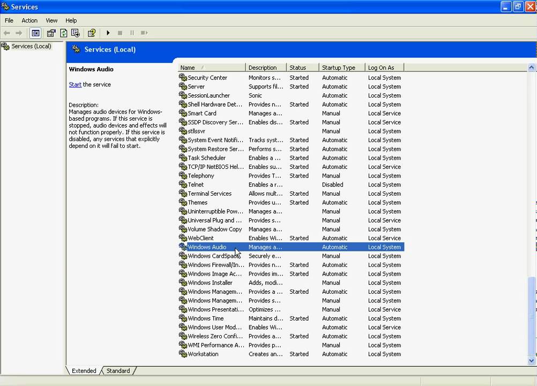
Task: Click the Windows Installer service gear icon
Action: (x=183, y=283)
